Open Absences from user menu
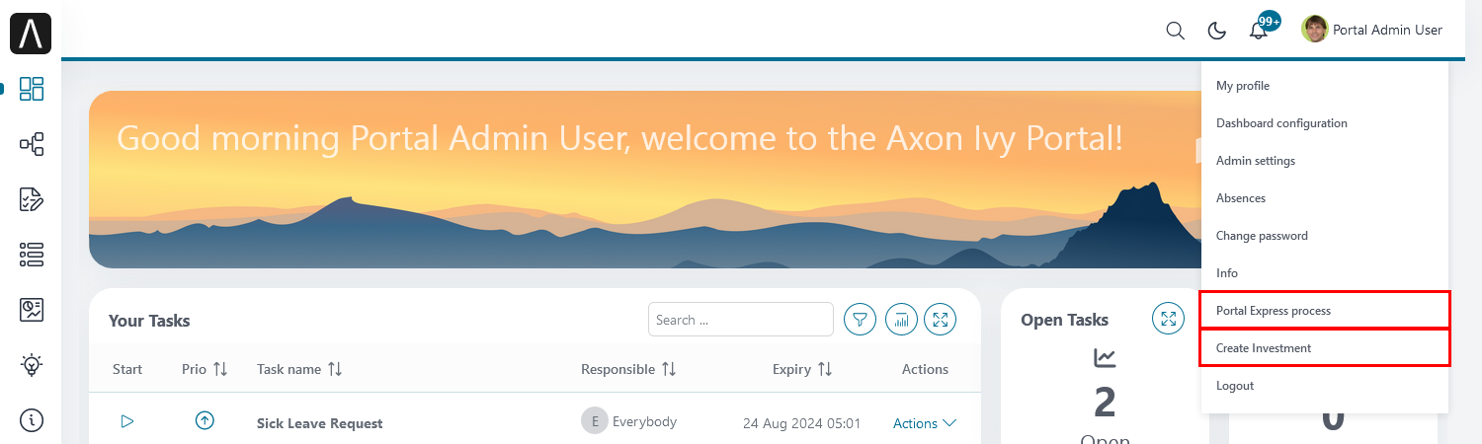Screen dimensions: 1482x444 (x=1325, y=198)
